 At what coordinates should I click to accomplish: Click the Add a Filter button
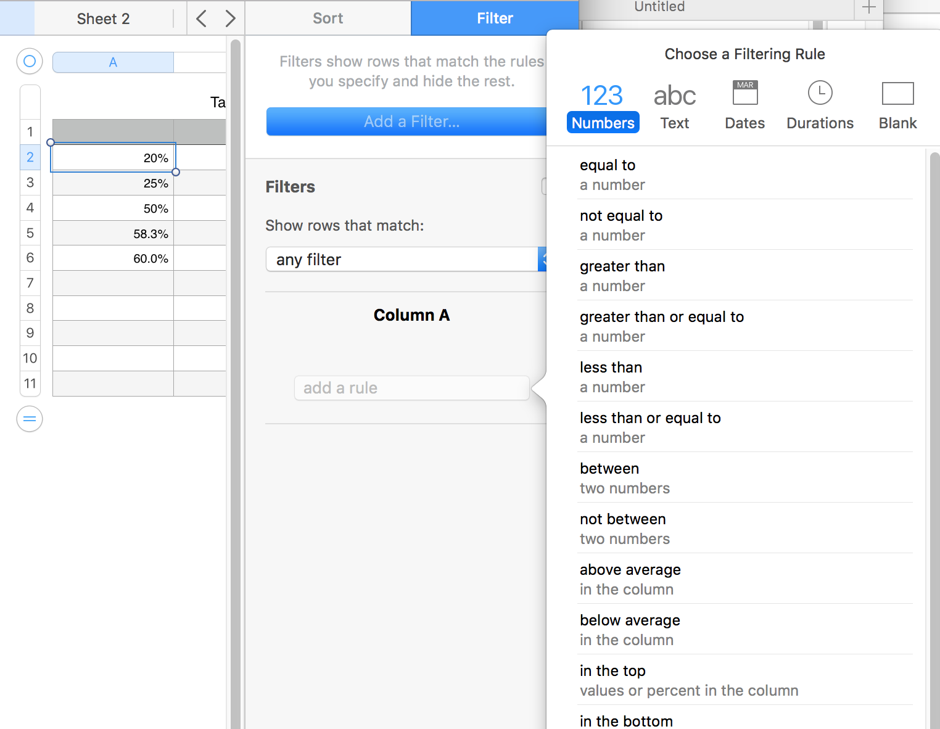pyautogui.click(x=411, y=121)
